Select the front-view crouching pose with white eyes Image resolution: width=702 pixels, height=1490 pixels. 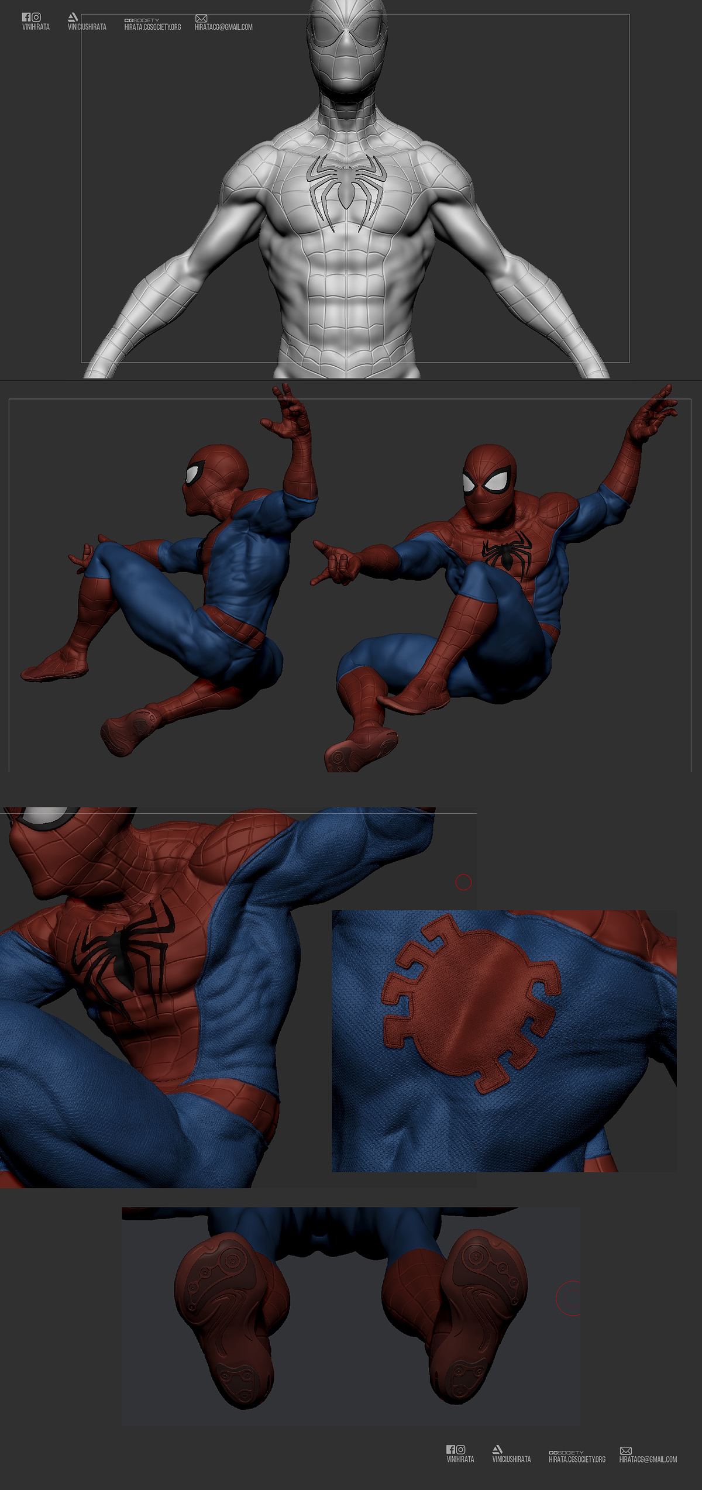point(494,579)
